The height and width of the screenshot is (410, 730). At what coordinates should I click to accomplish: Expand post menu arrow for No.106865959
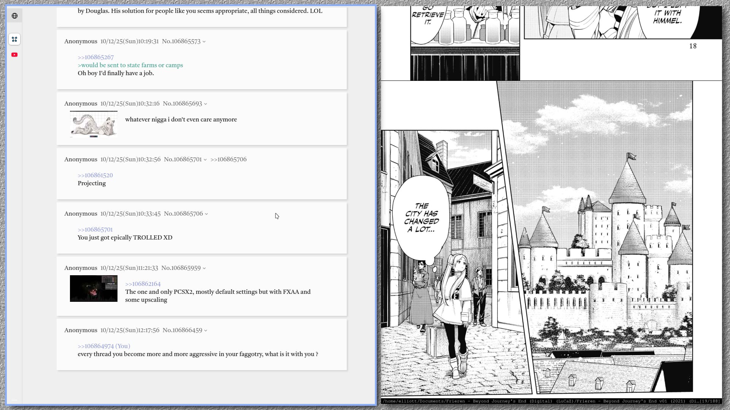point(204,268)
